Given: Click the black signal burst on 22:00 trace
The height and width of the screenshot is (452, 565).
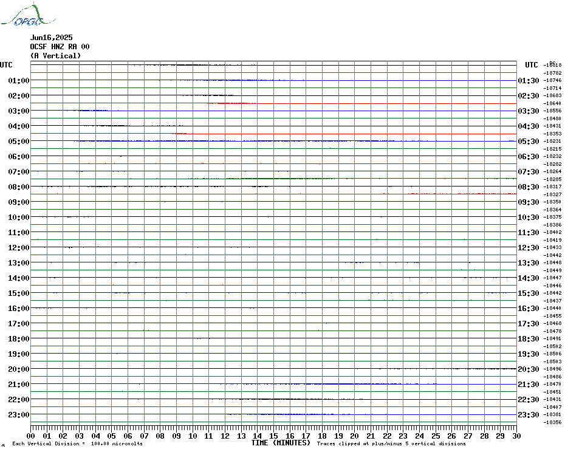Looking at the screenshot, I should [287, 399].
